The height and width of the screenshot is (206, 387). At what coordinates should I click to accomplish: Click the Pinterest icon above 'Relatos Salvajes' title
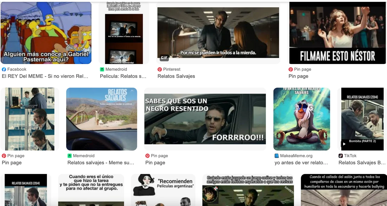pyautogui.click(x=160, y=69)
